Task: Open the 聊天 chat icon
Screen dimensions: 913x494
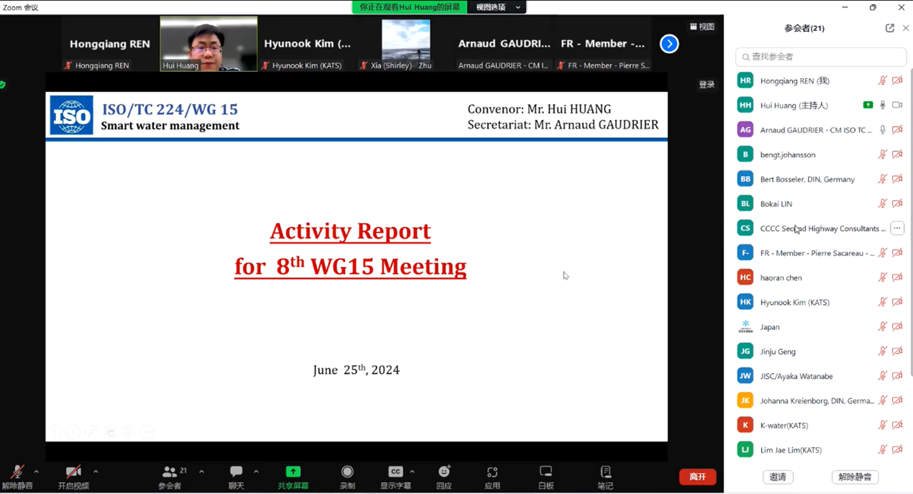Action: click(236, 472)
